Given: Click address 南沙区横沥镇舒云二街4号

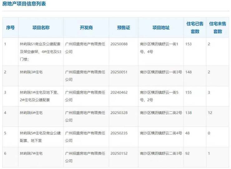Looking at the screenshot, I should coord(161,133).
